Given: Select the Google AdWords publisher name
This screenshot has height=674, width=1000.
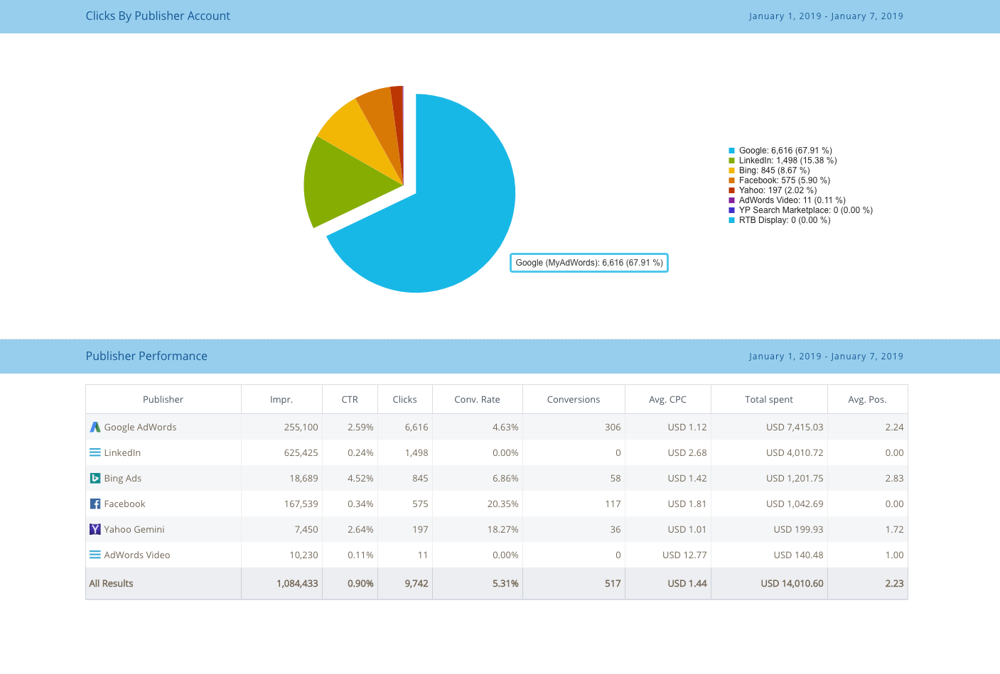Looking at the screenshot, I should click(x=140, y=427).
